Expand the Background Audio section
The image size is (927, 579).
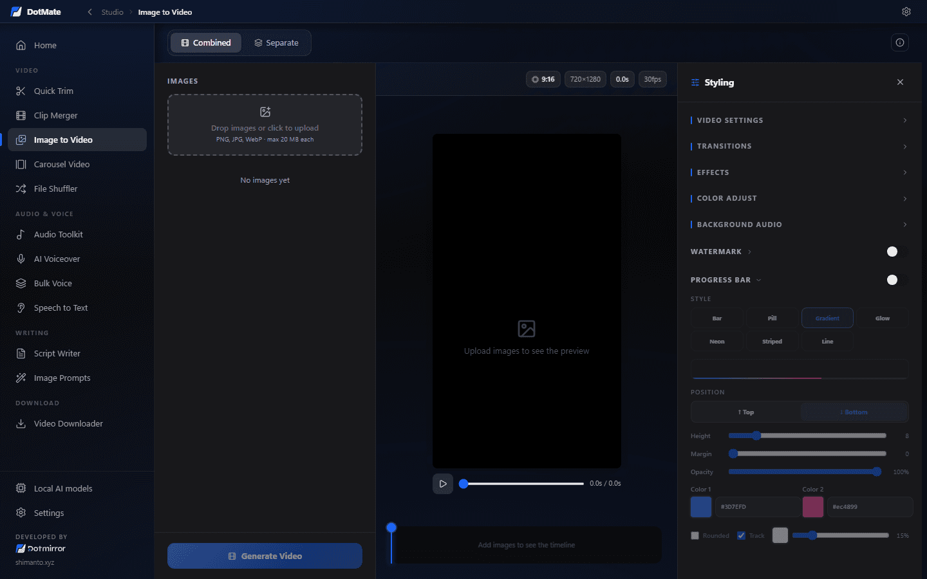[x=800, y=225]
